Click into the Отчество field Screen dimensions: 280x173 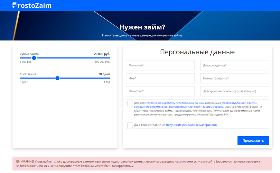tap(160, 91)
